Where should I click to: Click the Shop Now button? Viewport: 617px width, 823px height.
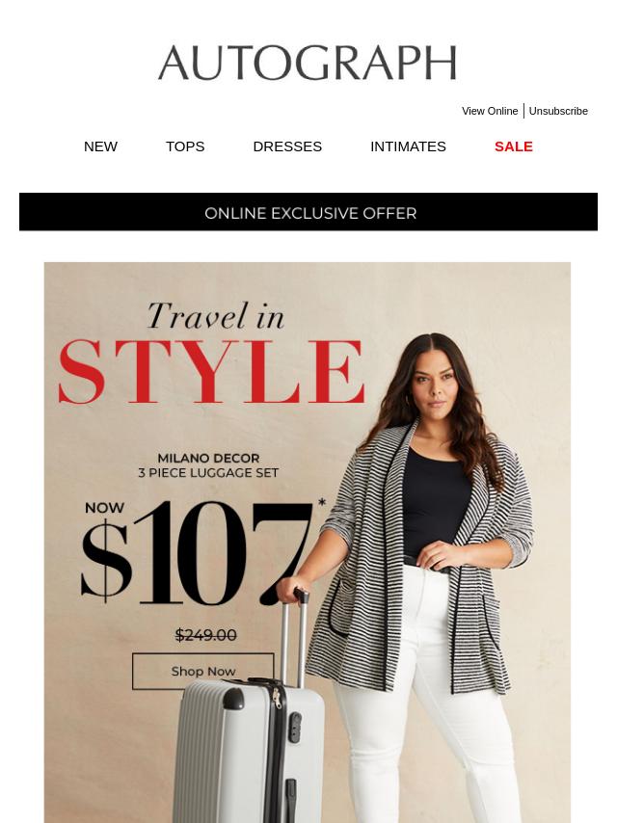click(203, 671)
